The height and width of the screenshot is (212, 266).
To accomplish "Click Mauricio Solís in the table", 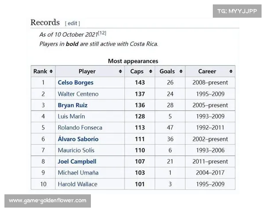I will (76, 150).
